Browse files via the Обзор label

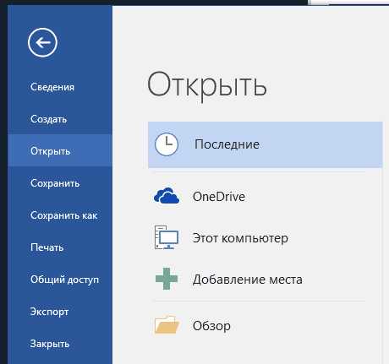point(211,326)
